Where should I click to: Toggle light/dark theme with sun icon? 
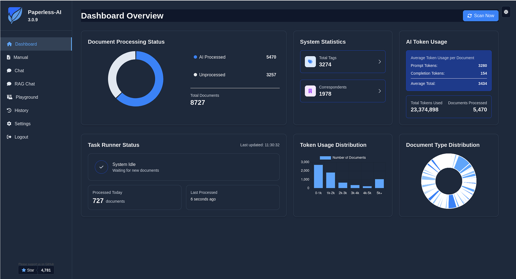(506, 12)
